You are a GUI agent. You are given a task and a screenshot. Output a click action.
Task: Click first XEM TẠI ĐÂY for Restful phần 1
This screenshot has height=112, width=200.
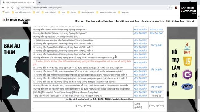(x=140, y=30)
